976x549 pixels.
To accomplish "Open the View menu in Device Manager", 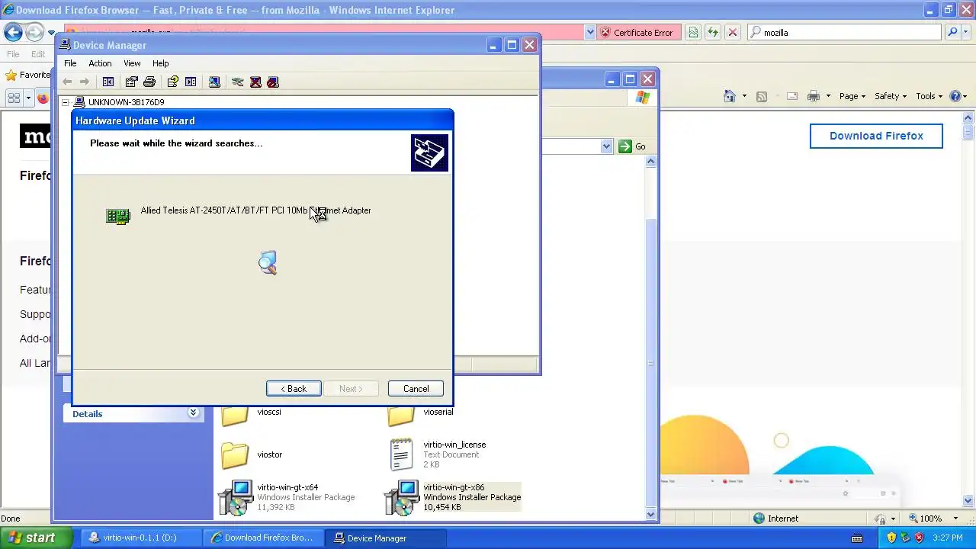I will pyautogui.click(x=132, y=63).
